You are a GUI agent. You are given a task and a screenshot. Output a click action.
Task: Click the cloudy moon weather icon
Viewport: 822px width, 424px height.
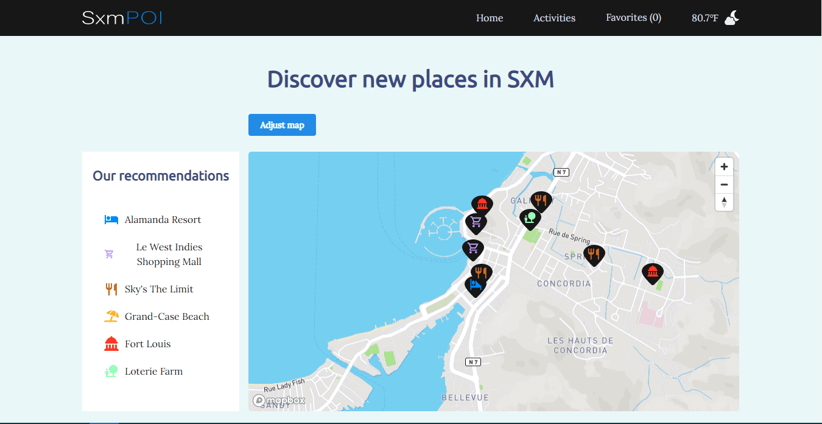pos(732,18)
